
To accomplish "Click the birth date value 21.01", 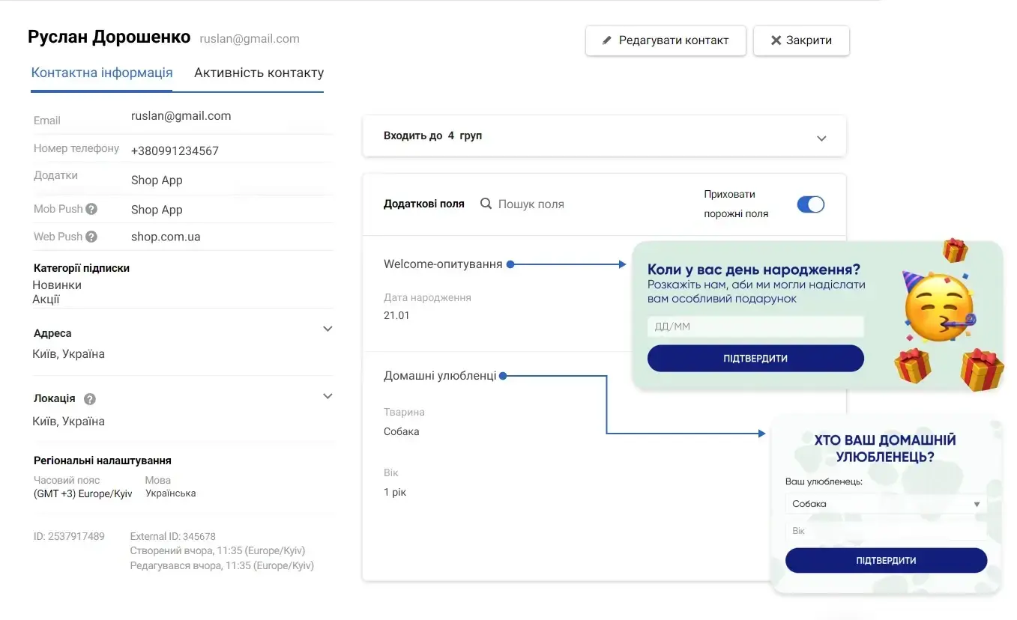I will (396, 315).
